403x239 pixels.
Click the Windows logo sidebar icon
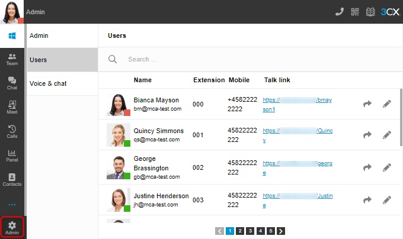coord(12,35)
